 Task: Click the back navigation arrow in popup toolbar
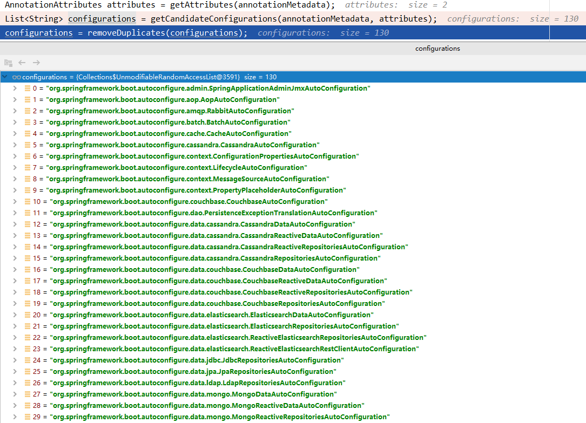(22, 63)
